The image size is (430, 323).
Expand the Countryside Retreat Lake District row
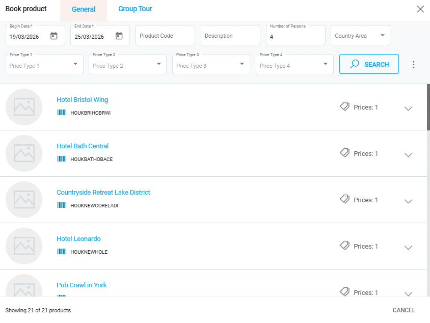click(x=408, y=201)
